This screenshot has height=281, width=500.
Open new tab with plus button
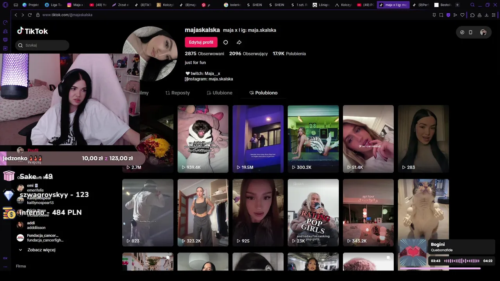457,5
